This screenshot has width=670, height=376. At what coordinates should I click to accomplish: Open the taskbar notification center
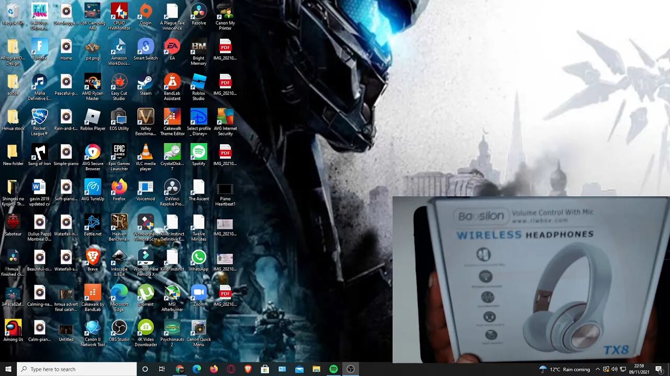pos(659,369)
